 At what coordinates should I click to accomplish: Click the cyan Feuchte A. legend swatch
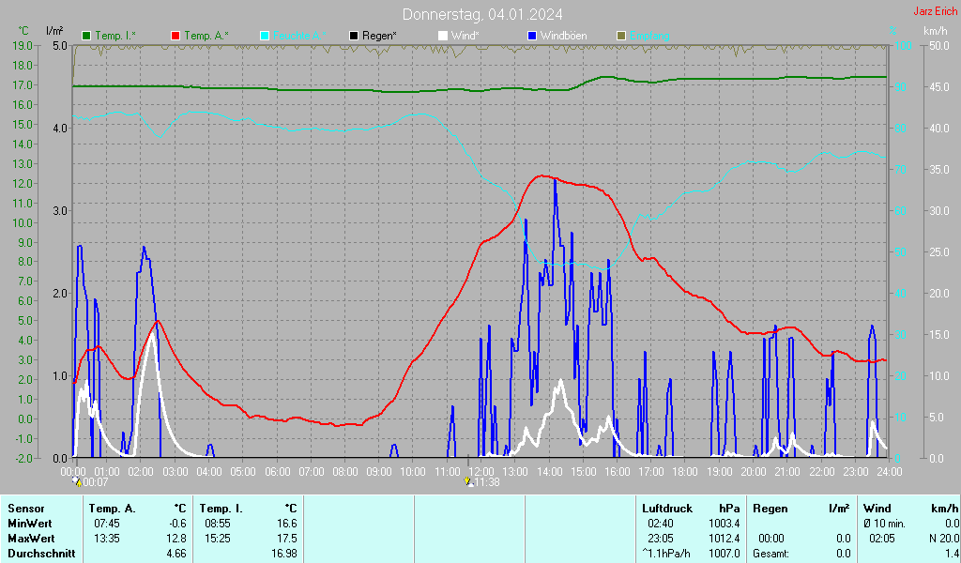[x=265, y=36]
